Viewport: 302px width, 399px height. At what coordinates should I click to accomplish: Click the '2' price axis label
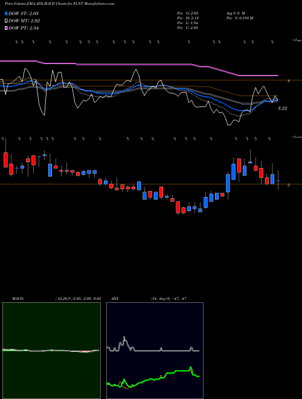[x=289, y=185]
